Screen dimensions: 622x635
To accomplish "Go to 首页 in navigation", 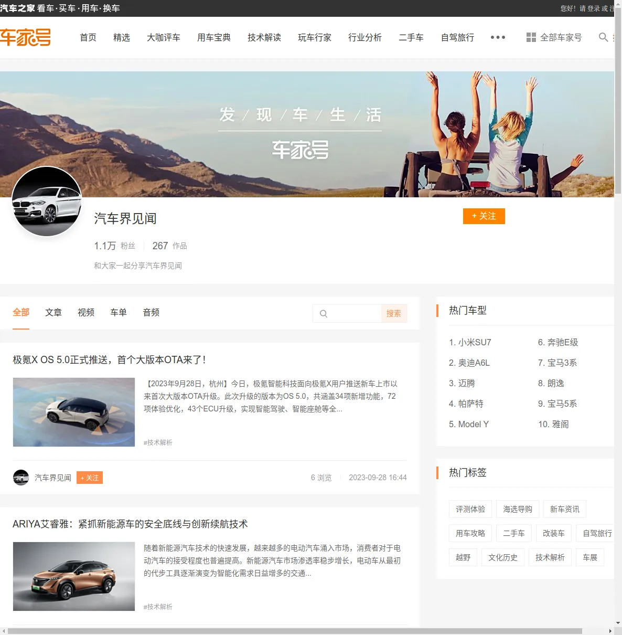I will click(x=88, y=37).
